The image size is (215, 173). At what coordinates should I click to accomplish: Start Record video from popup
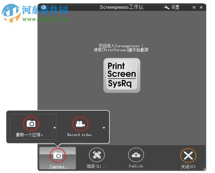click(x=80, y=127)
